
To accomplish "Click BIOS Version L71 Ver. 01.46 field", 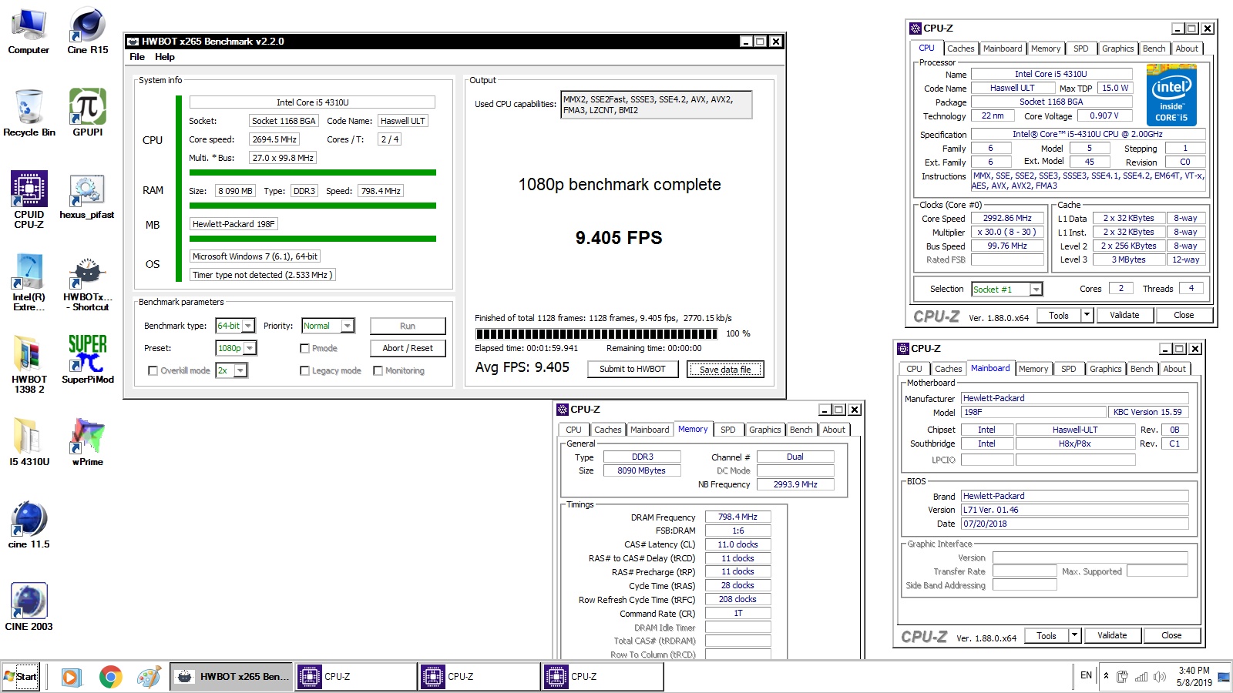I will pyautogui.click(x=1074, y=510).
